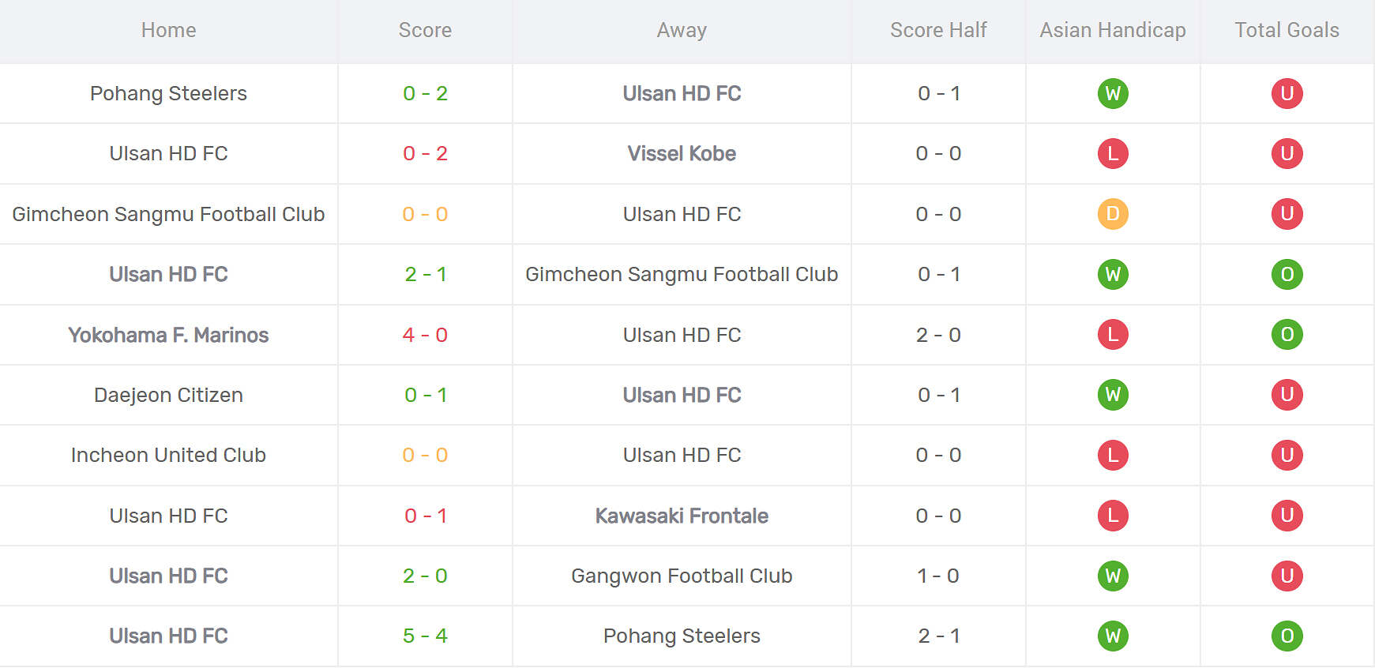Click the O total goals badge in Yokohama row
Image resolution: width=1375 pixels, height=668 pixels.
coord(1287,335)
